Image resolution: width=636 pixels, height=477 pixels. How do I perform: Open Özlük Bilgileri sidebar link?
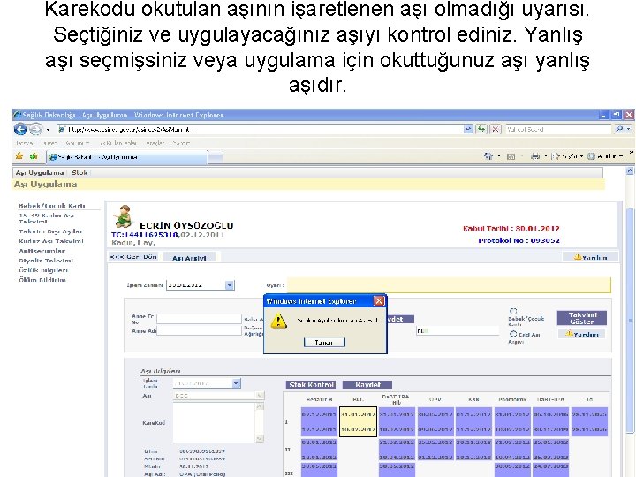43,270
